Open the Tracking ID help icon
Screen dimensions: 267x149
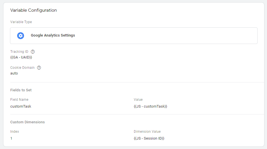click(x=33, y=52)
